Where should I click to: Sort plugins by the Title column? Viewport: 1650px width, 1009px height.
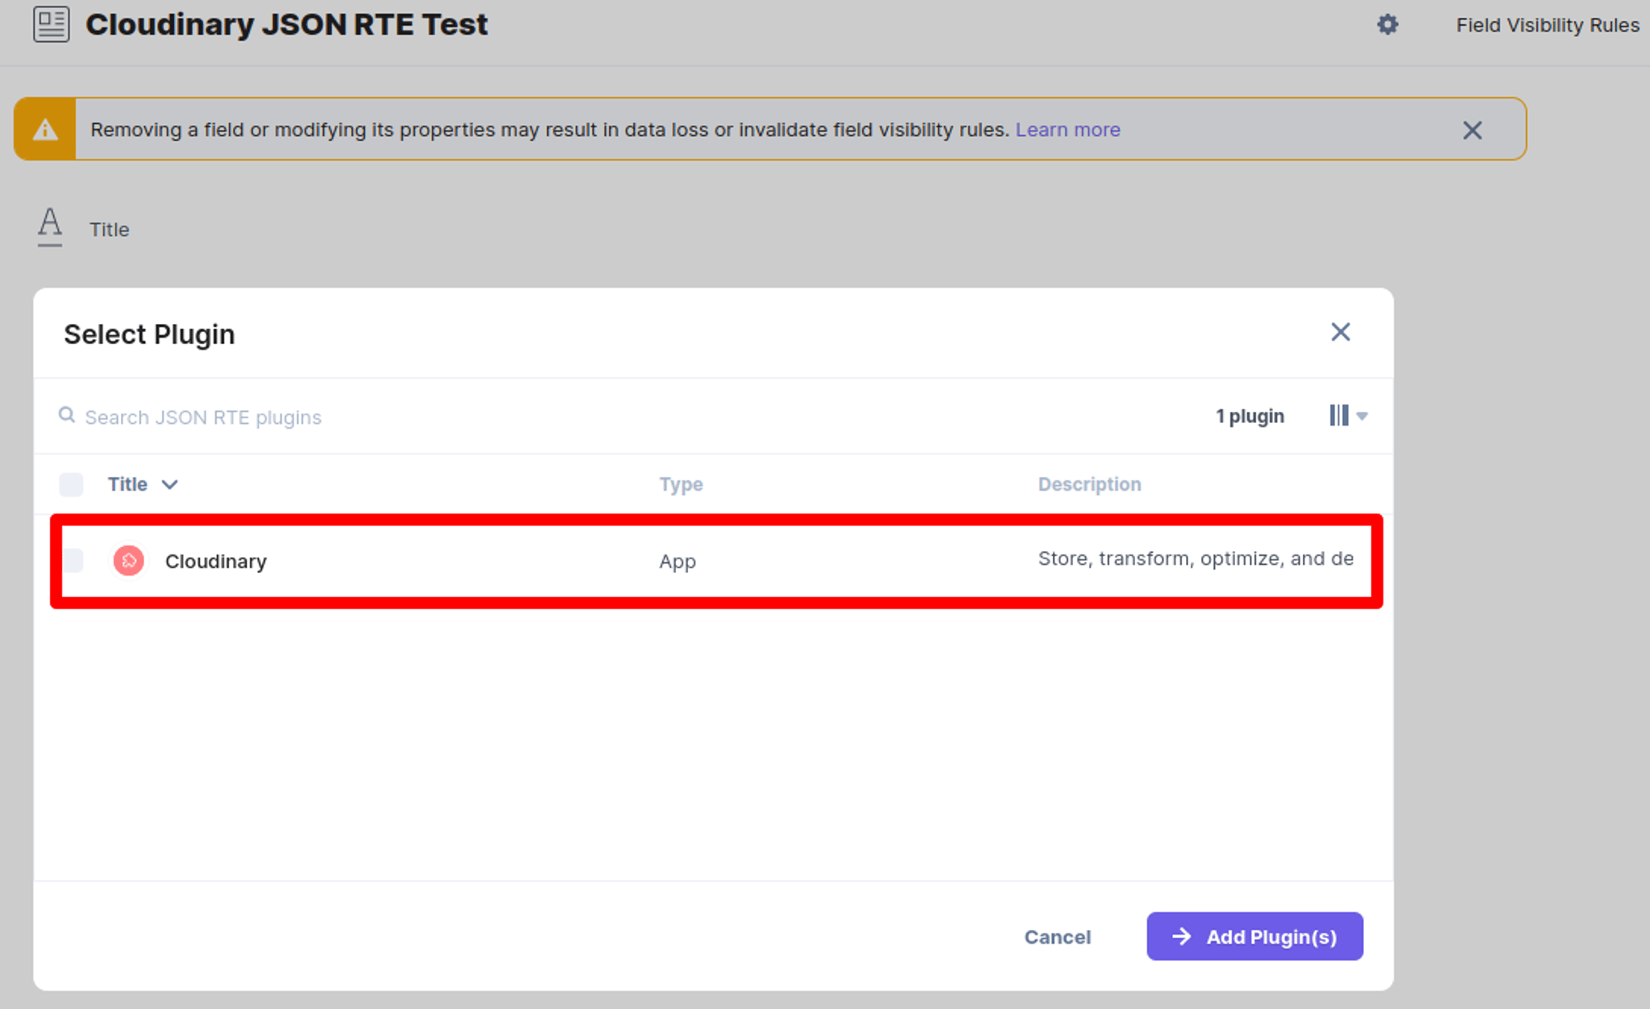click(x=143, y=484)
